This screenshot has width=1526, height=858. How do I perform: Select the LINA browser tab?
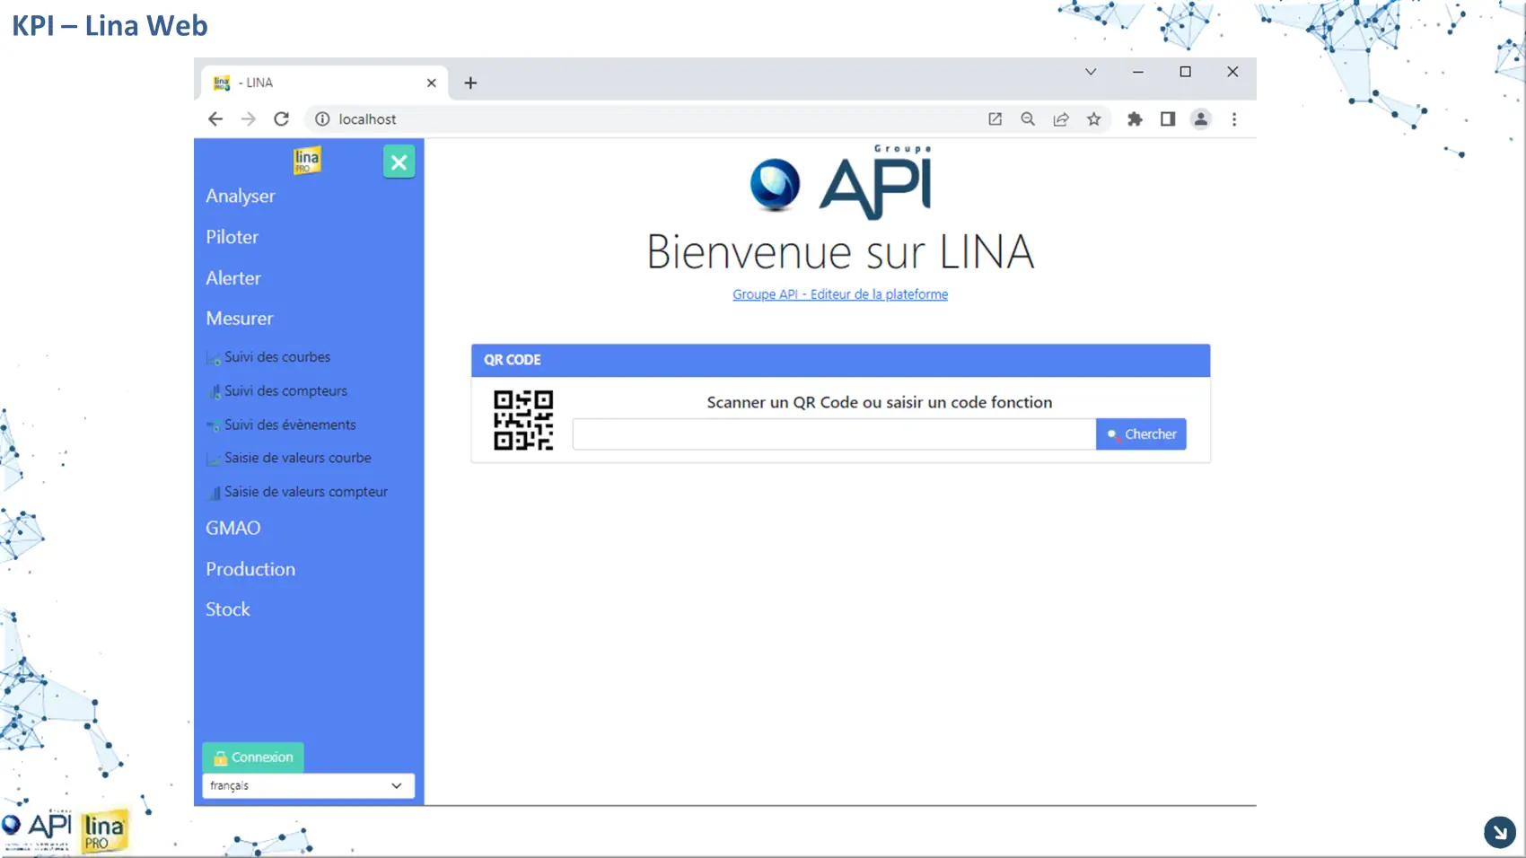pyautogui.click(x=325, y=83)
